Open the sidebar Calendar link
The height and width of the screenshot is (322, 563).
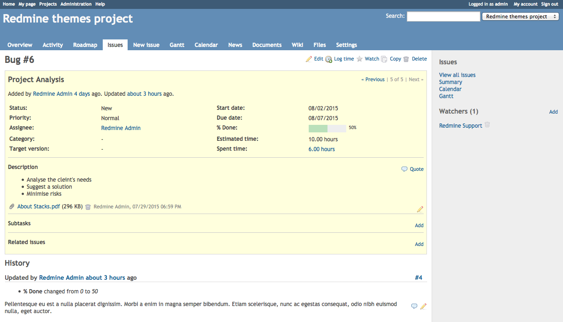(450, 89)
